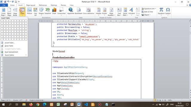Open Quick Parts menu
This screenshot has height=107, width=191.
click(125, 12)
